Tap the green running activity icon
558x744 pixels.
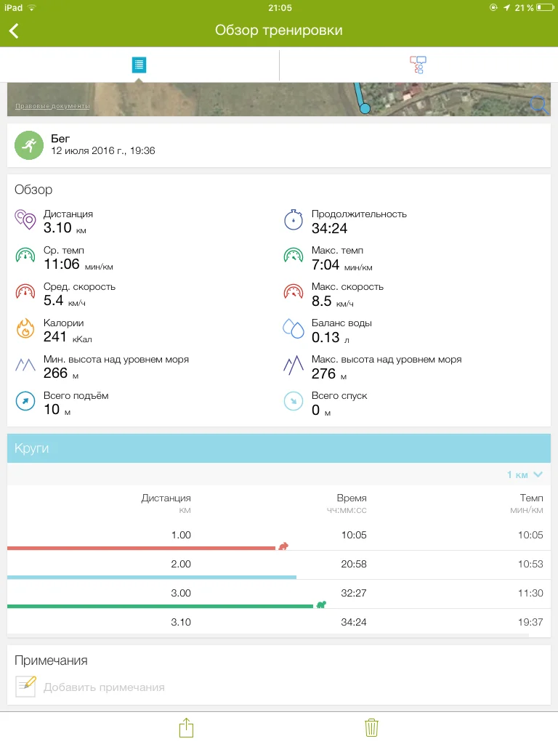coord(29,145)
